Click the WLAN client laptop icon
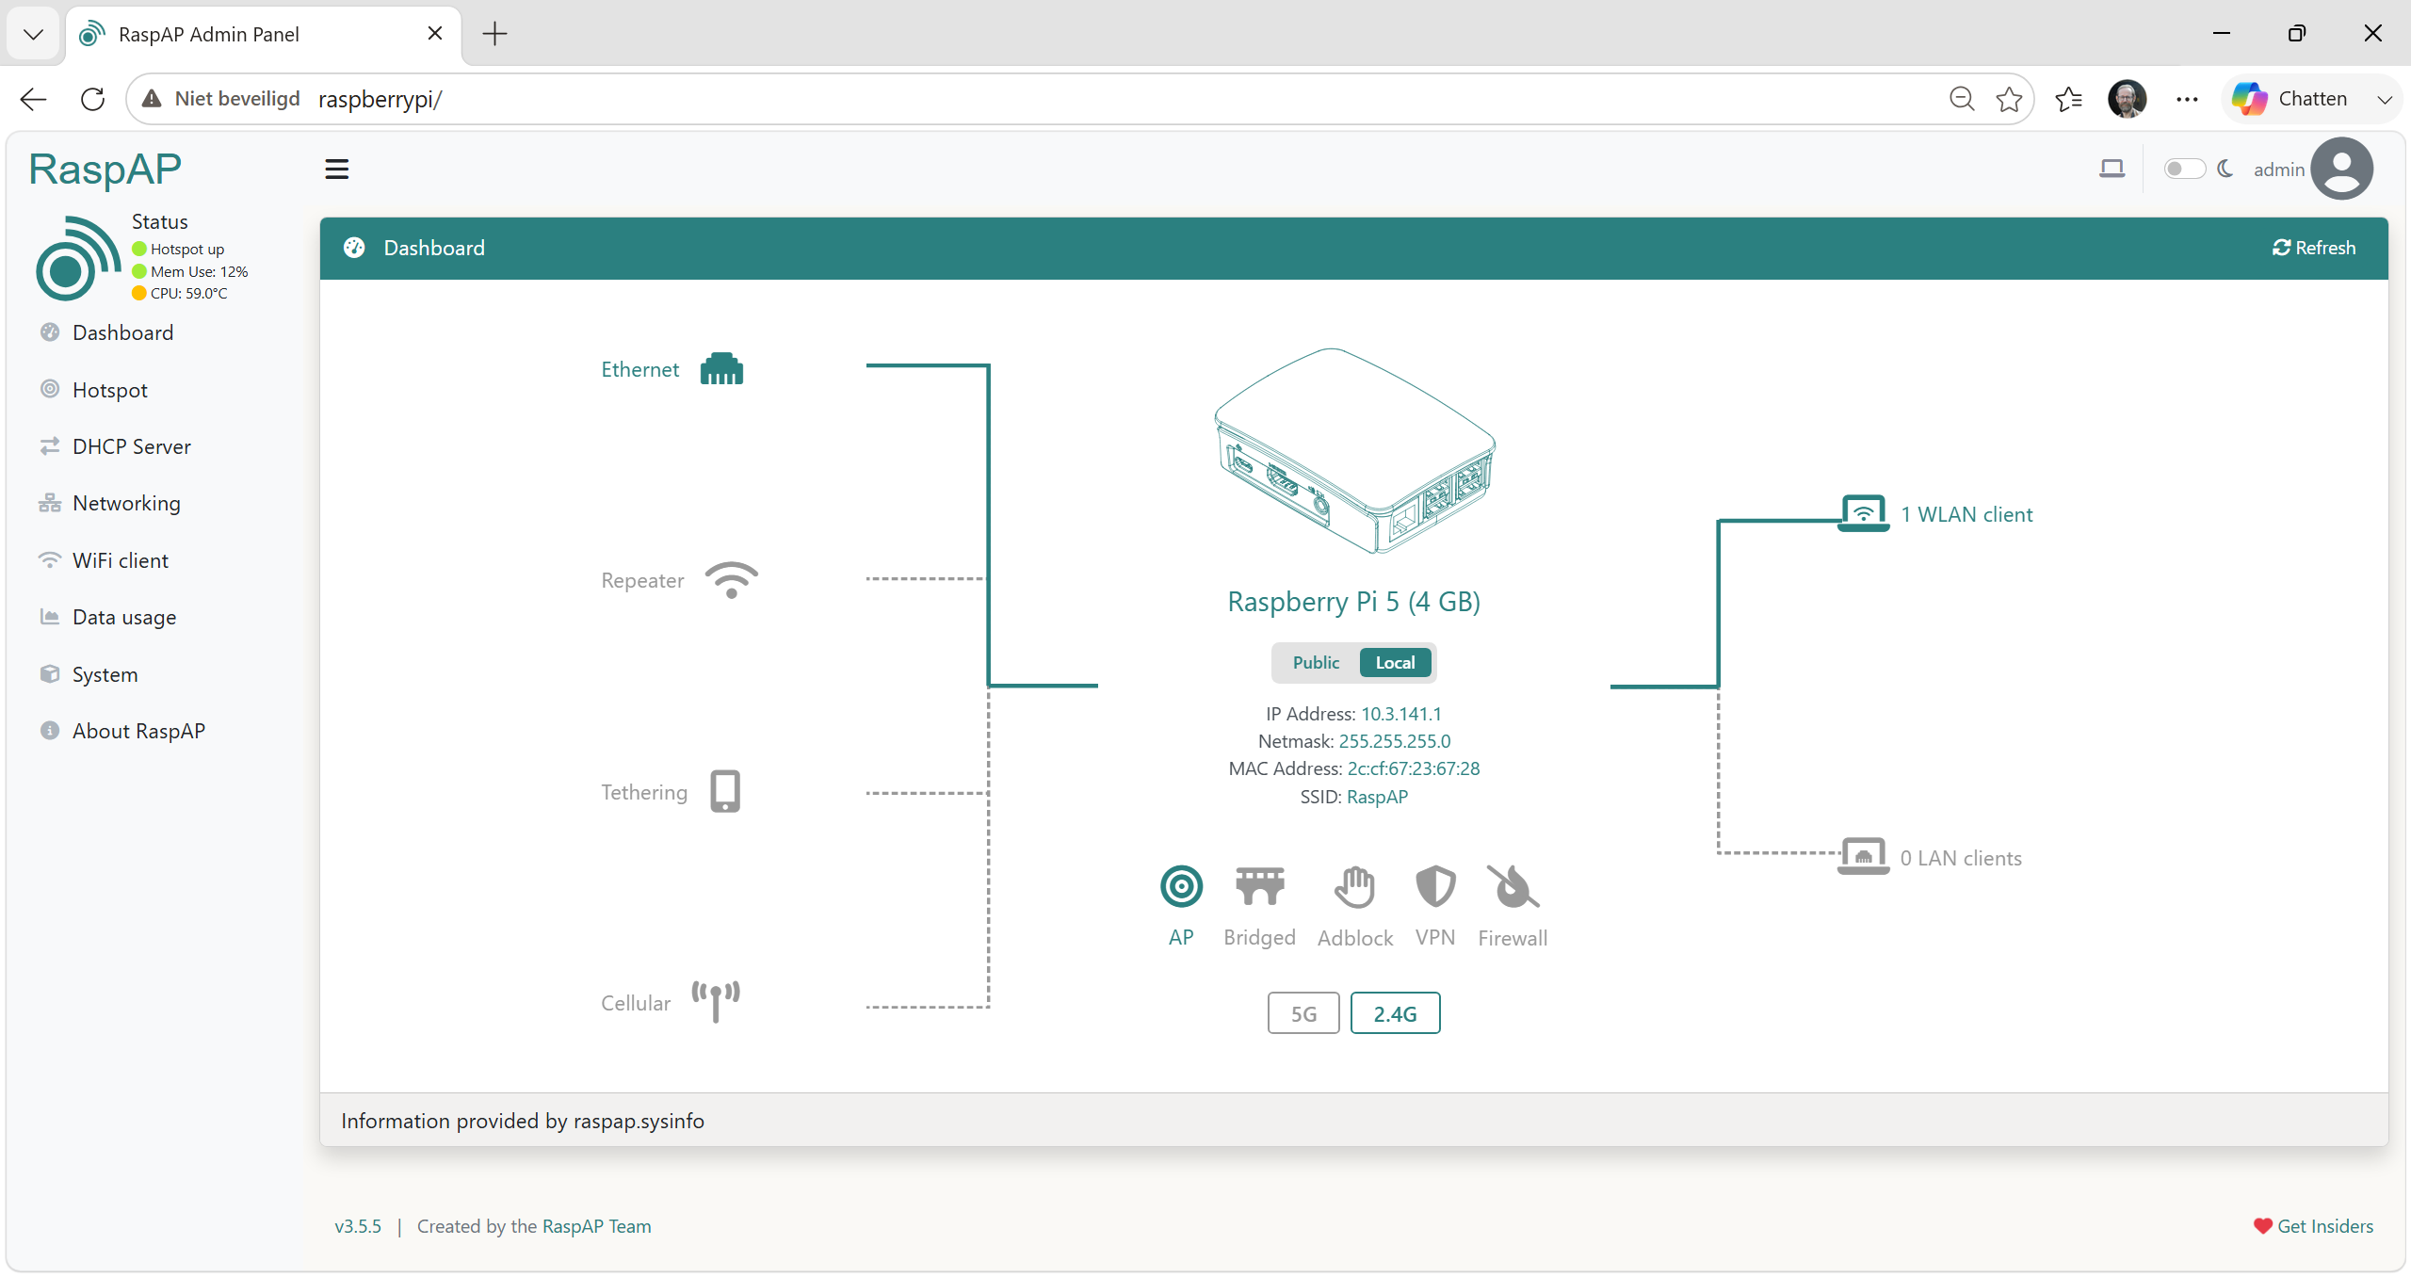Viewport: 2411px width, 1277px height. tap(1863, 513)
